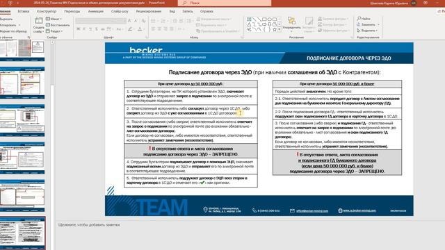Pick the font color swatch (A with color bar)
This screenshot has width=445, height=250.
(139, 29)
